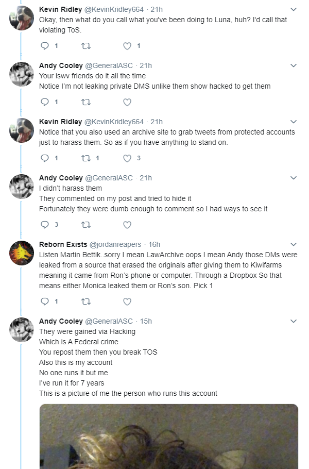View the 16h timestamp of Reborn Exists' tweet
Viewport: 309px width, 469px height.
[x=154, y=244]
